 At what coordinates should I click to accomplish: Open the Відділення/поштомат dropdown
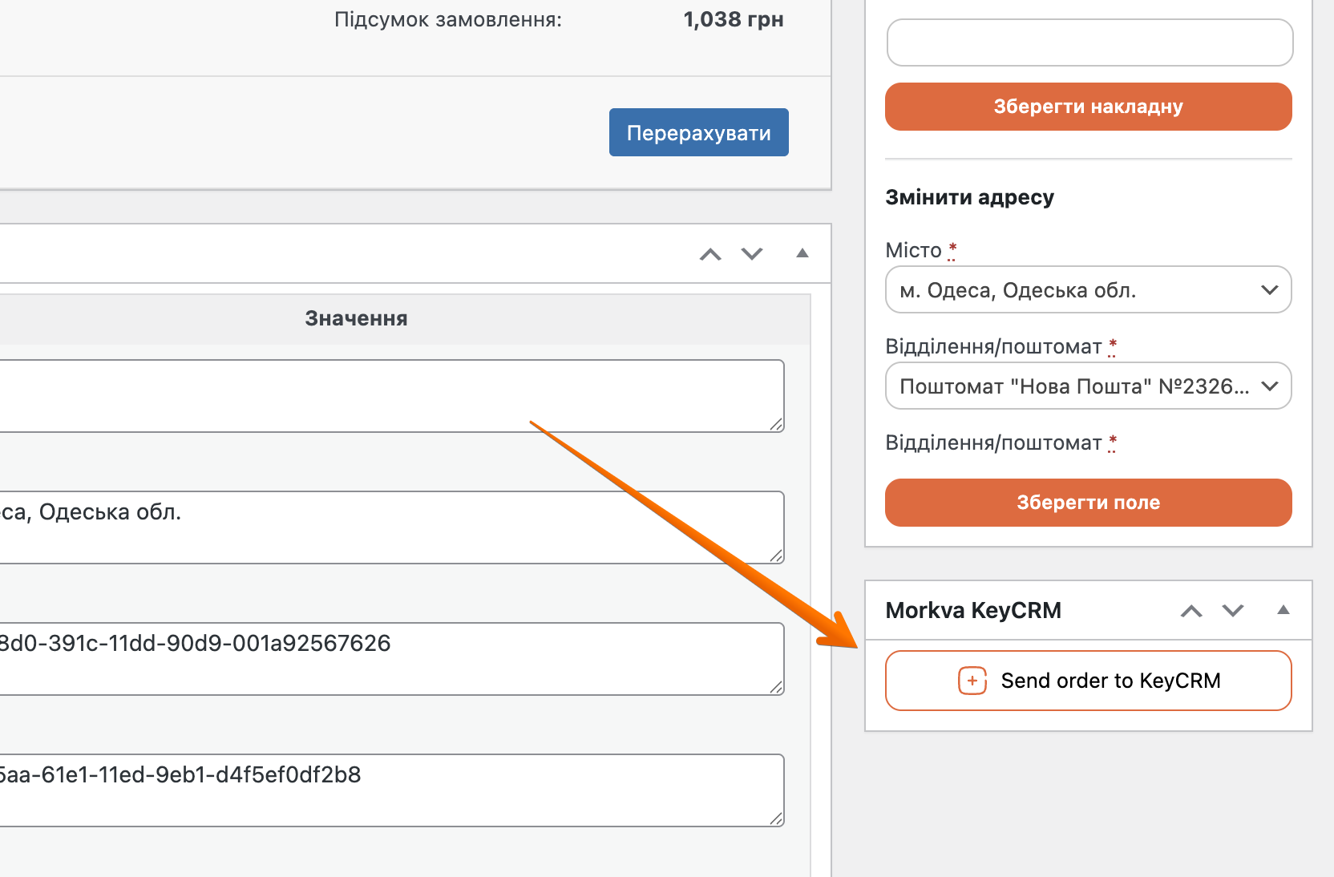1088,386
